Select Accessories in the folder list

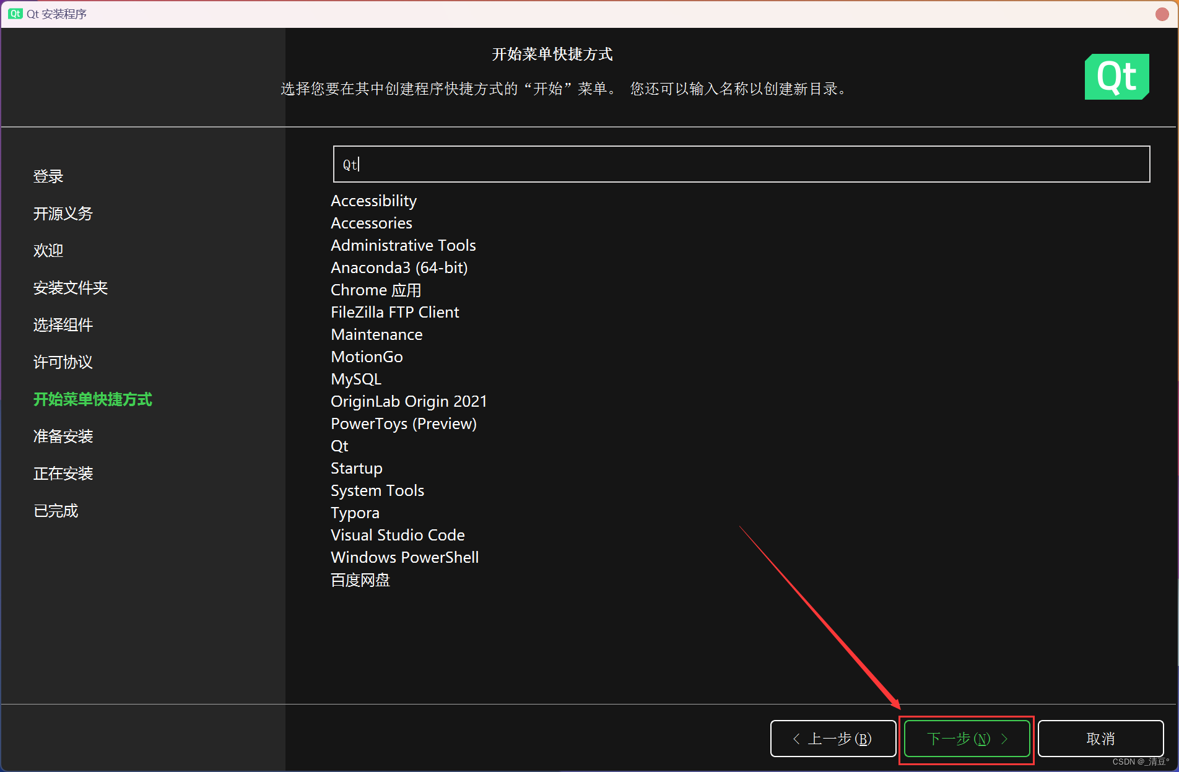coord(372,223)
